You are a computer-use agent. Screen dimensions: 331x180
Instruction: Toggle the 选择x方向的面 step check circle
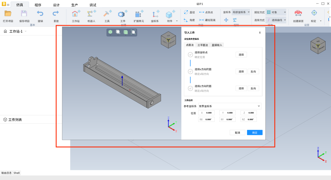pos(190,72)
